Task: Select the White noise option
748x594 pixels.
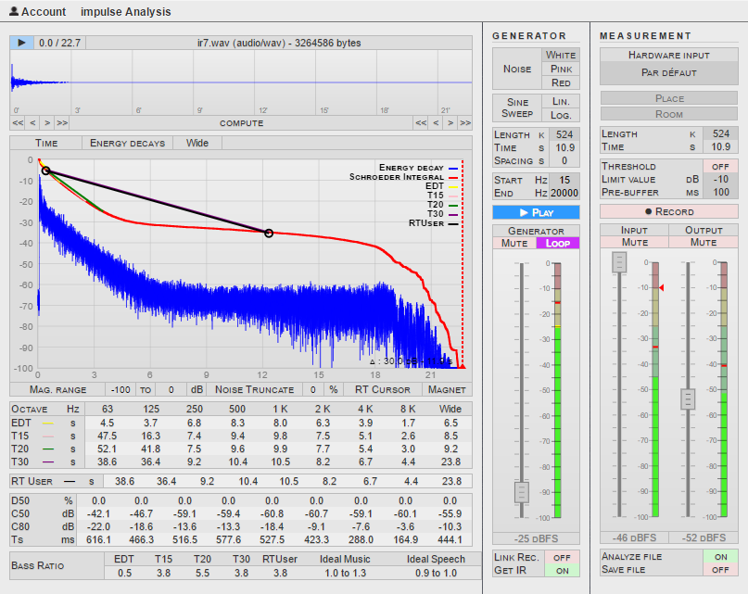Action: [x=561, y=55]
